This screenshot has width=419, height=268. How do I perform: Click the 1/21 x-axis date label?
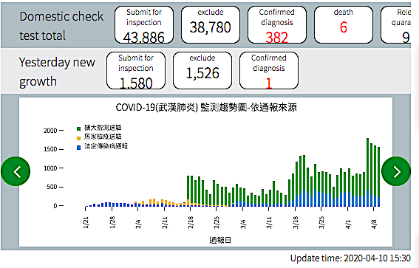point(86,223)
